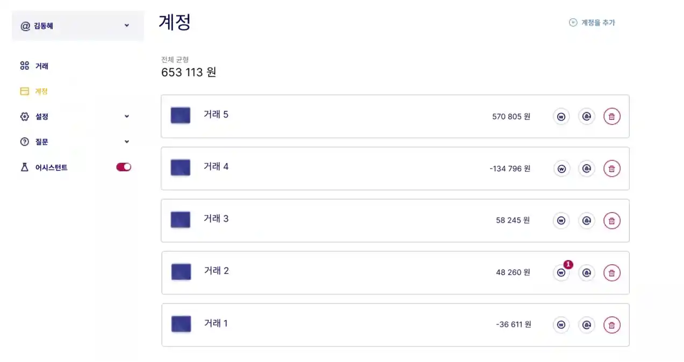Go to 거래 in the sidebar
Viewport: 684px width, 362px height.
[x=41, y=66]
